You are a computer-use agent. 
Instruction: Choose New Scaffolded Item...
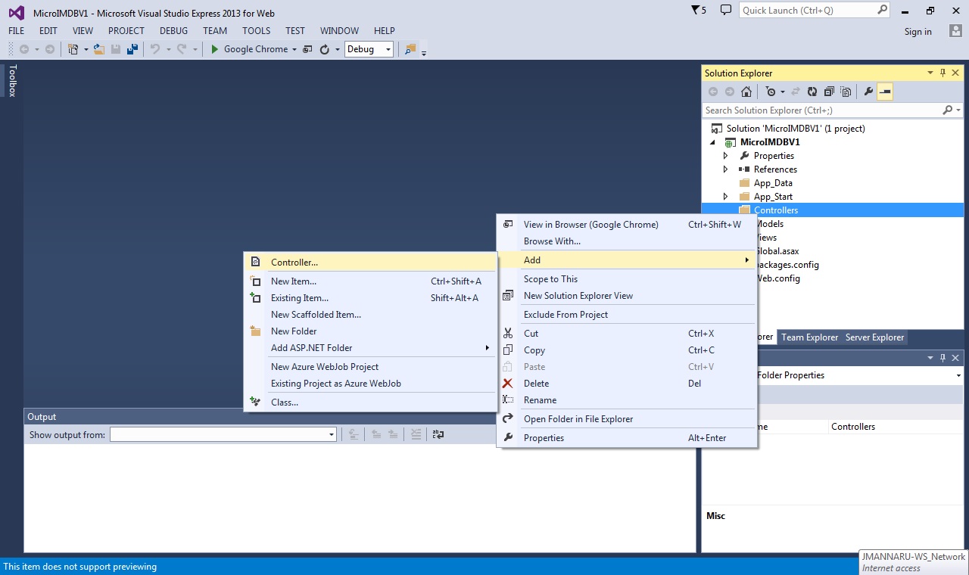pyautogui.click(x=370, y=315)
